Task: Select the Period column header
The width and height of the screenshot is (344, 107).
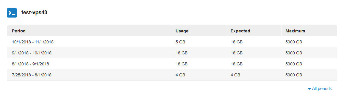Action: (19, 31)
